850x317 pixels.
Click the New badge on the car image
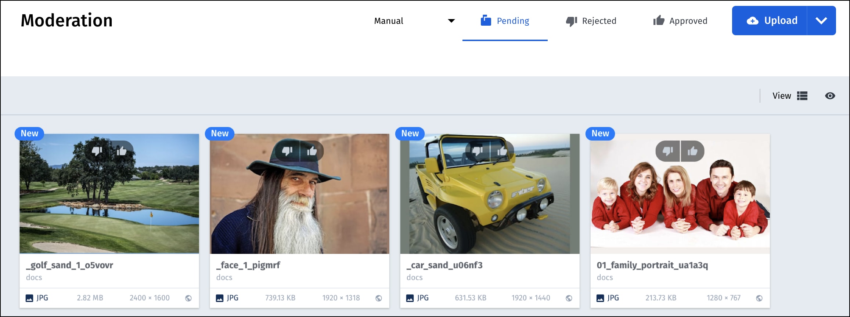point(410,134)
